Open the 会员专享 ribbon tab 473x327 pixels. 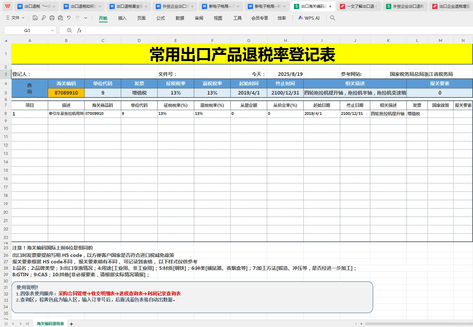pos(259,18)
